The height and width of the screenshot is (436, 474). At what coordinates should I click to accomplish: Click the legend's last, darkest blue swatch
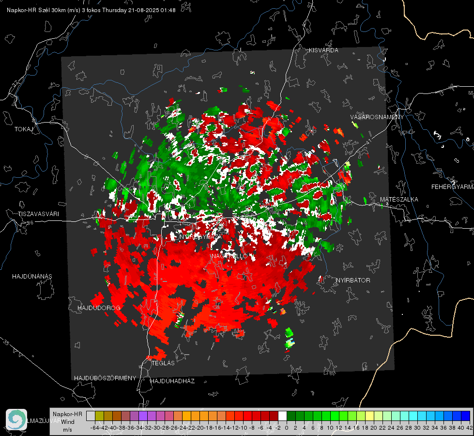[466, 416]
